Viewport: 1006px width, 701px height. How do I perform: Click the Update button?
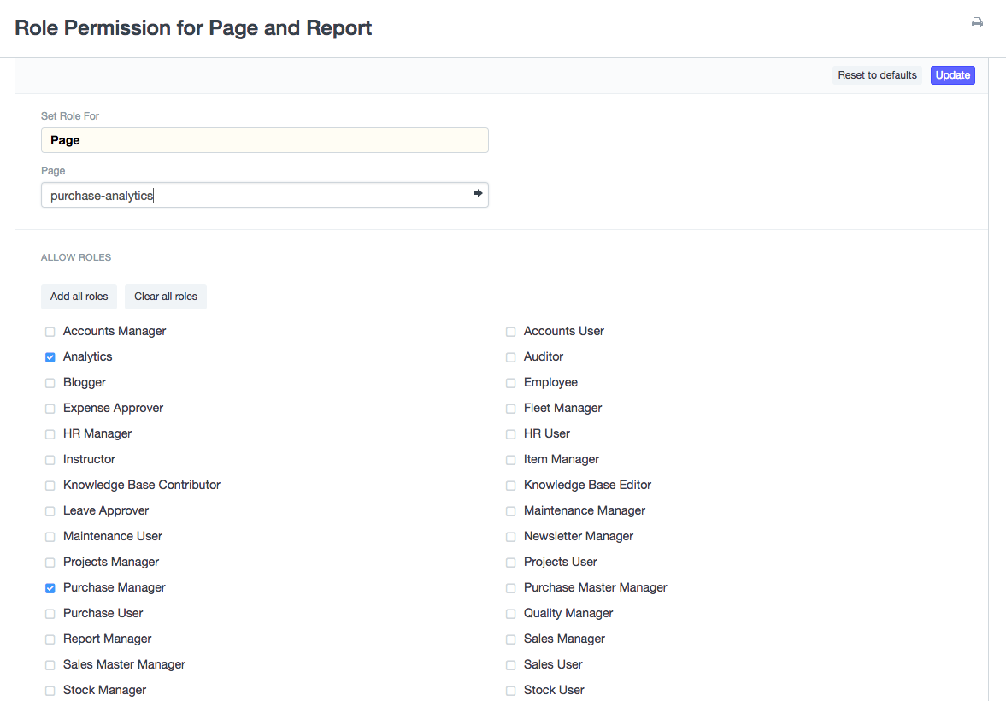coord(952,75)
